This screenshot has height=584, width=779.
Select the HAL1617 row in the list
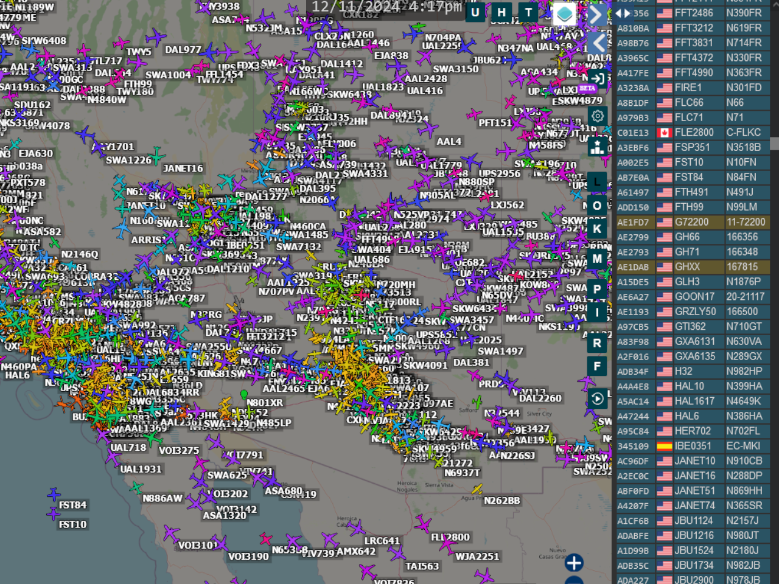692,401
